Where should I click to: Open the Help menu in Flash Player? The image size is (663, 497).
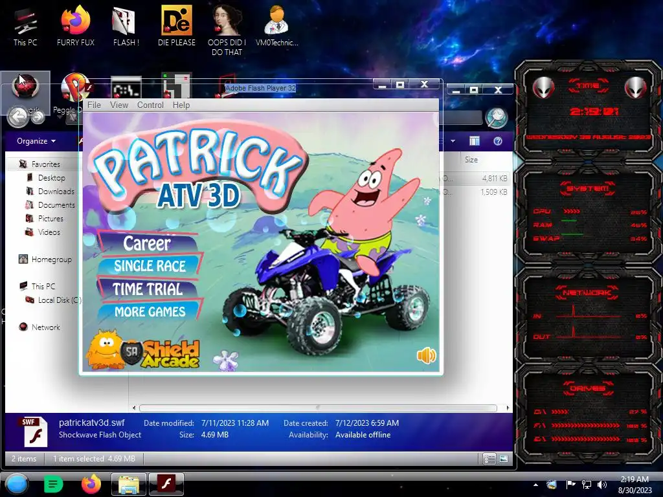(181, 105)
